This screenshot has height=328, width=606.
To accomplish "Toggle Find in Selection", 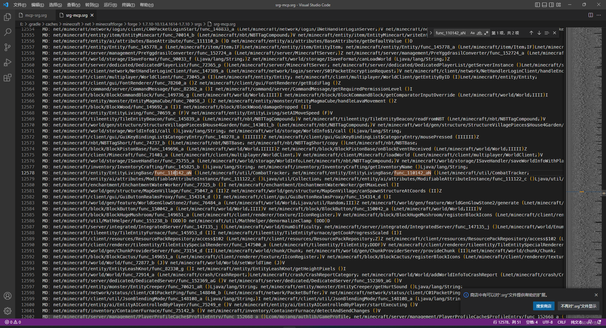I will 547,33.
